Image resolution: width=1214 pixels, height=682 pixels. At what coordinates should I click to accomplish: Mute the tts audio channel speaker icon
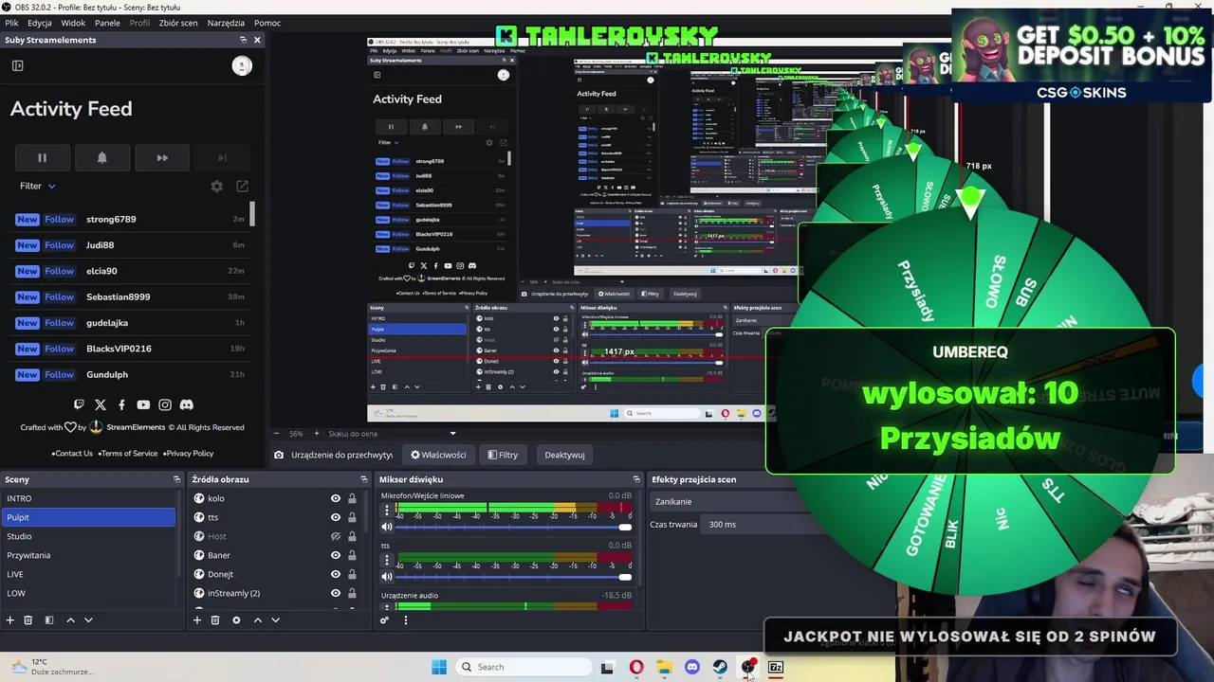387,577
